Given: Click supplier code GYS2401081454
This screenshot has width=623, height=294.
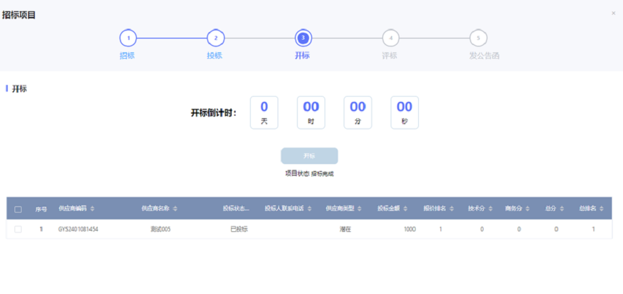Looking at the screenshot, I should [79, 229].
